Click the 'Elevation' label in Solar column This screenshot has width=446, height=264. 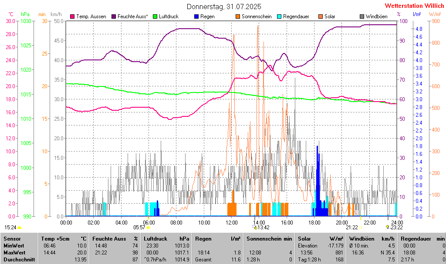(x=307, y=246)
